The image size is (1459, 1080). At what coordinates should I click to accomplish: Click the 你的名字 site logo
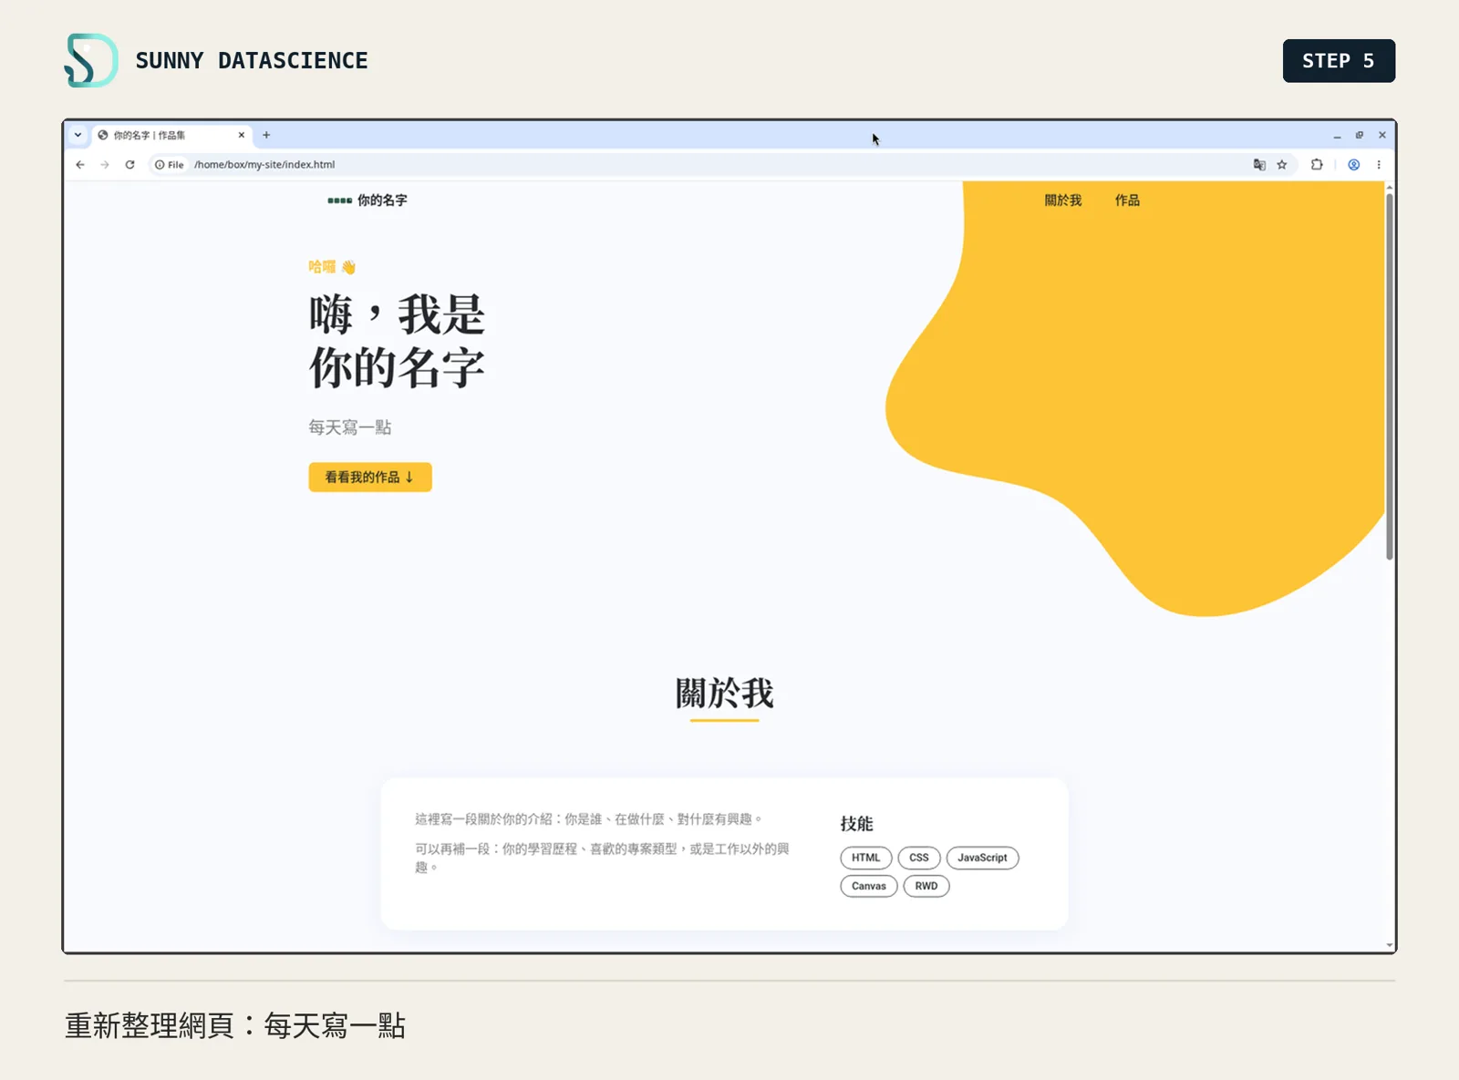367,201
